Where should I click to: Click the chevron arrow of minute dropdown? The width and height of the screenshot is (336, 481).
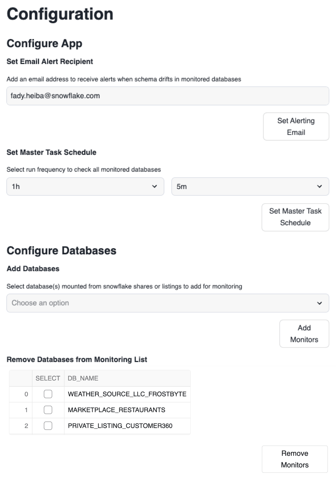(320, 186)
